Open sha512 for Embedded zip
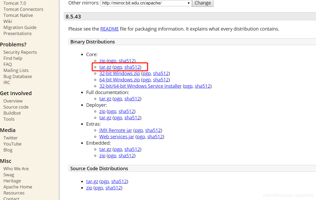 (126, 156)
